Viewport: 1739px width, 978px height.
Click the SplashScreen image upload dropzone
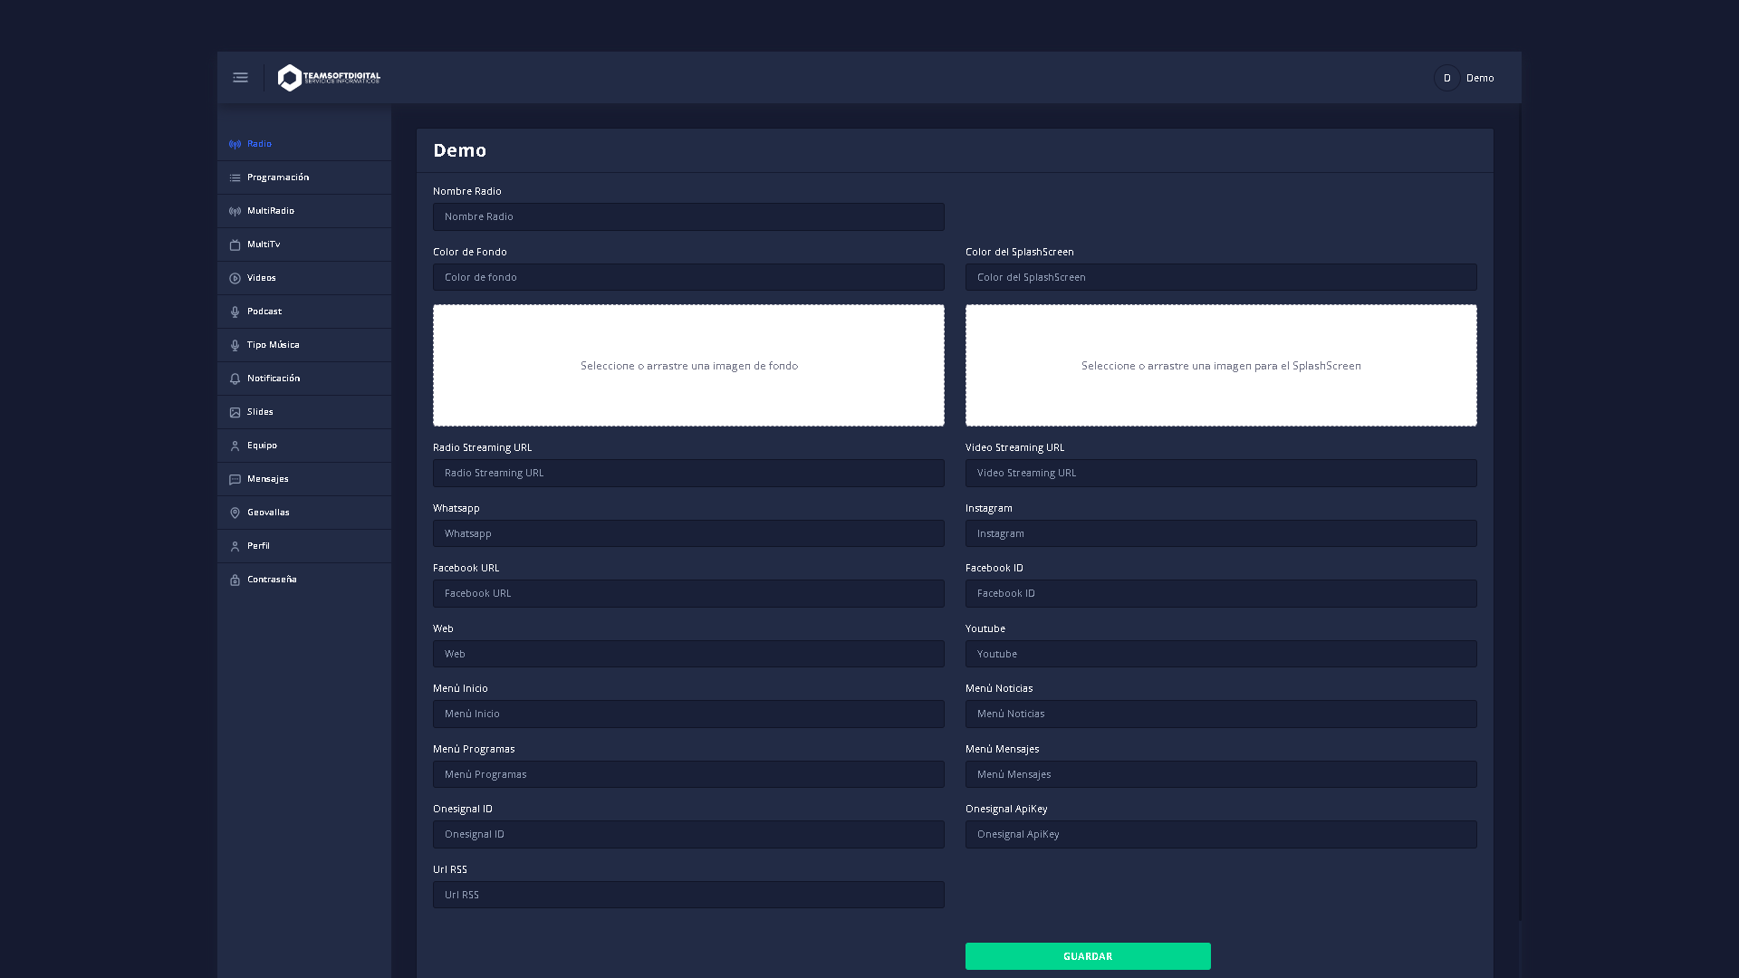pos(1220,365)
